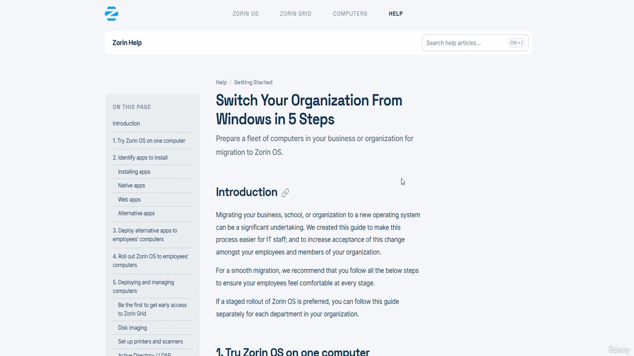Go to the Zorin Help home link
The height and width of the screenshot is (356, 634).
point(127,43)
